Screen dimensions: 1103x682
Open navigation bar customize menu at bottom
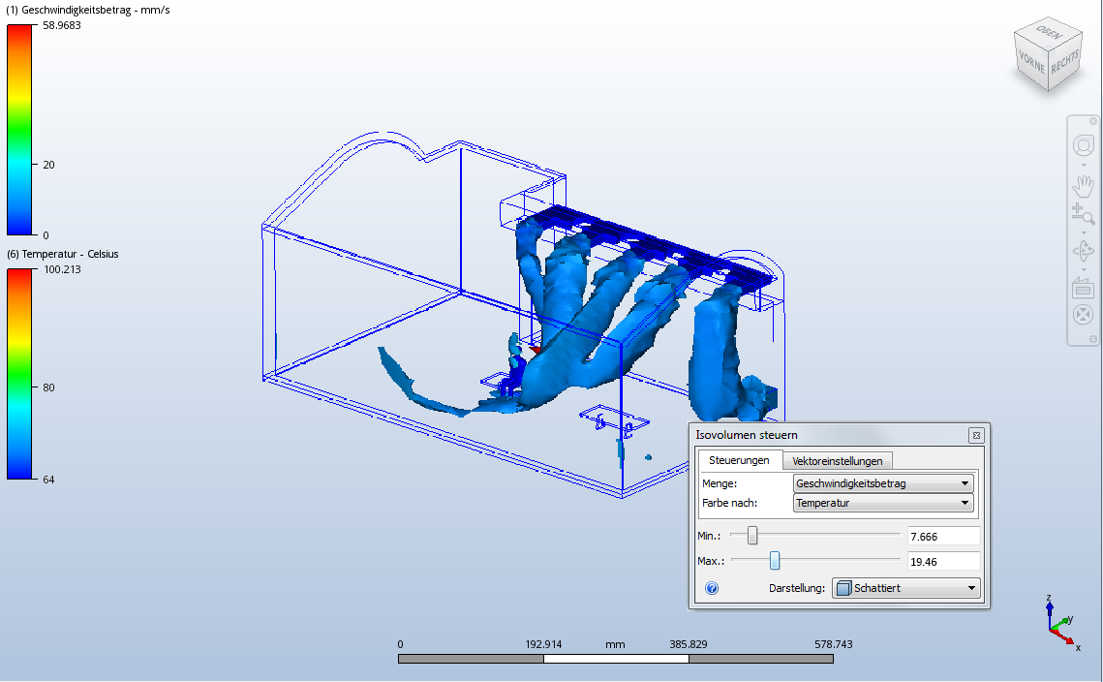click(1093, 339)
